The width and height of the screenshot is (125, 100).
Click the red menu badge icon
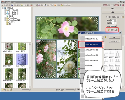(x=105, y=5)
